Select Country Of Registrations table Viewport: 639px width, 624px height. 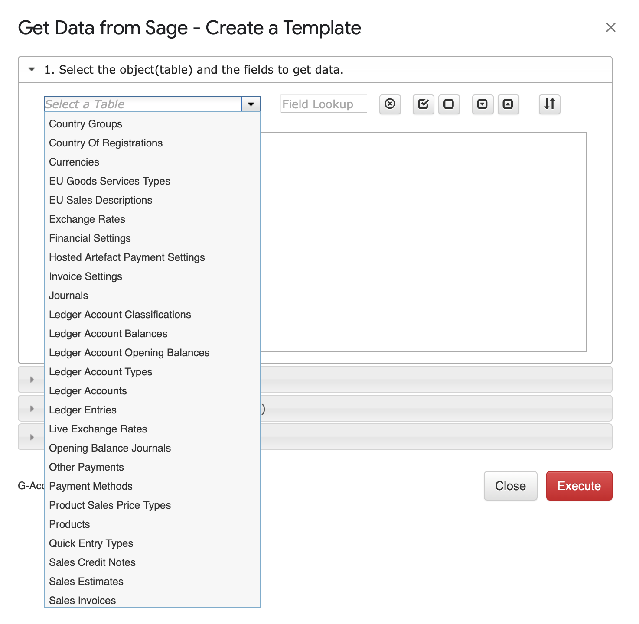(152, 143)
